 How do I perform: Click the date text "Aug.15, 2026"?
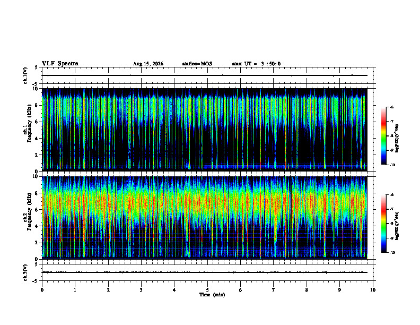[148, 64]
